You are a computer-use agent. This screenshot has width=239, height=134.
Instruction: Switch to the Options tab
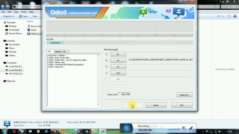58,51
